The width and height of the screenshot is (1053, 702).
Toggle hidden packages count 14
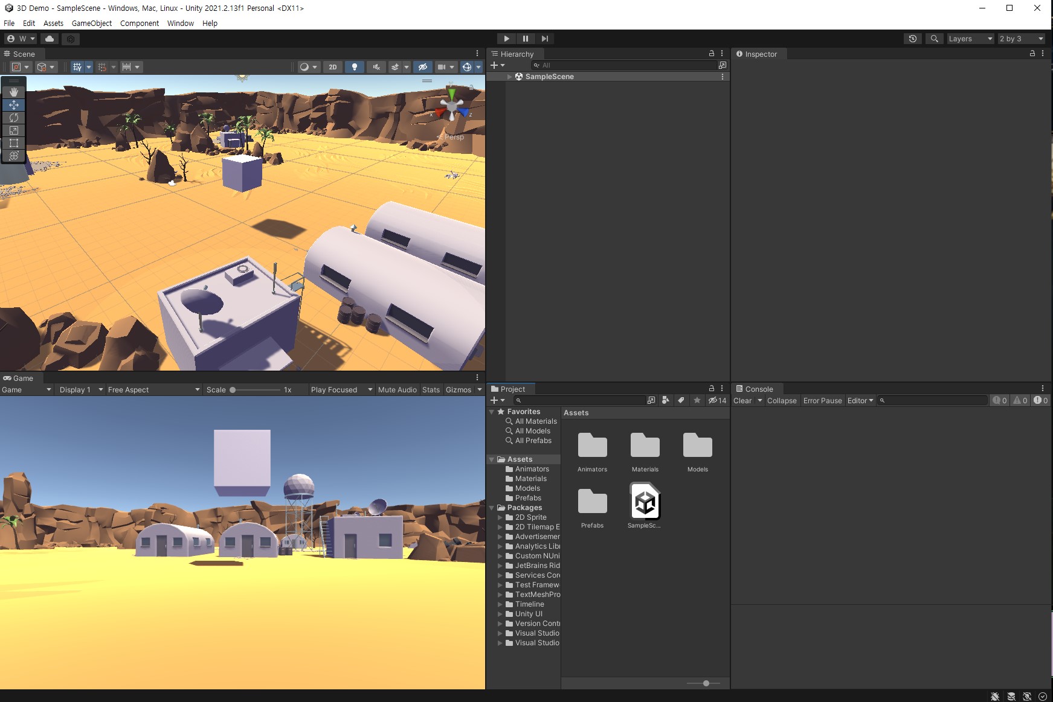coord(718,400)
